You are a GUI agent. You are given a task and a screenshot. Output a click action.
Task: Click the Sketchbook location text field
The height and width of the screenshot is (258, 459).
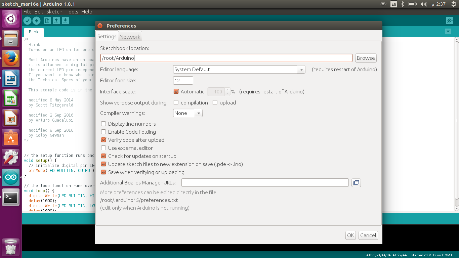coord(226,58)
